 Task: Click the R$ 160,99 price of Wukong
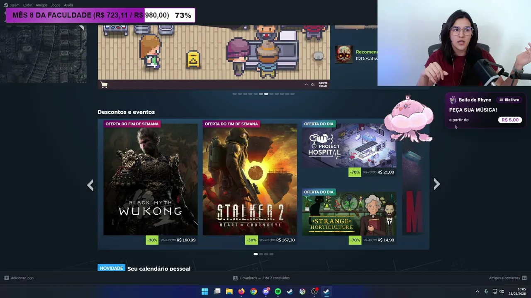(186, 240)
